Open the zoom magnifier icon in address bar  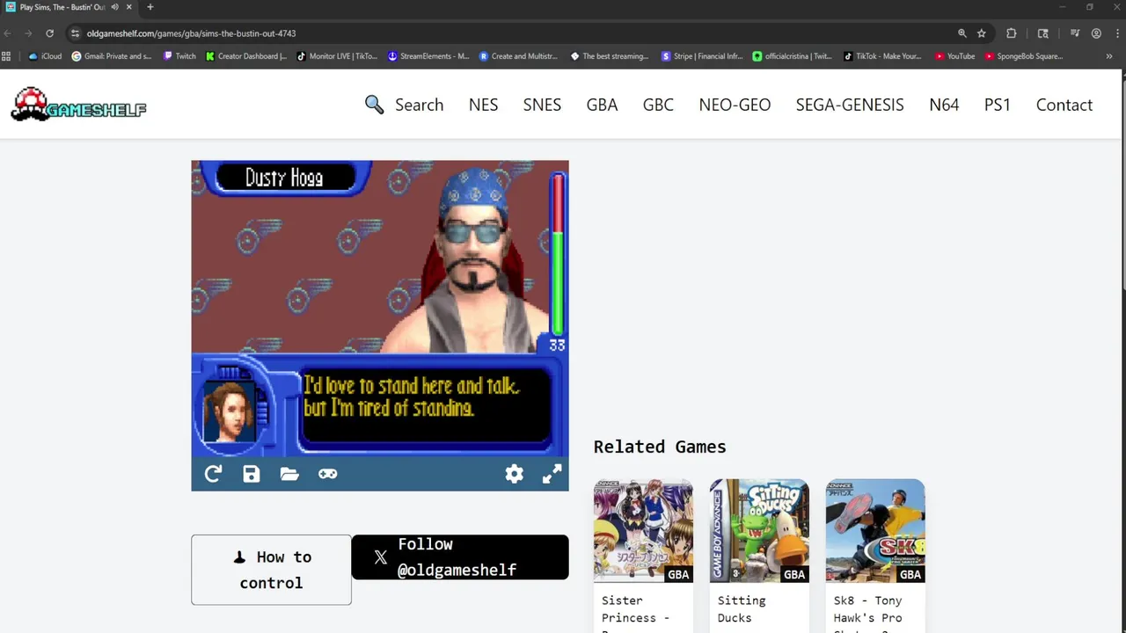[x=962, y=33]
